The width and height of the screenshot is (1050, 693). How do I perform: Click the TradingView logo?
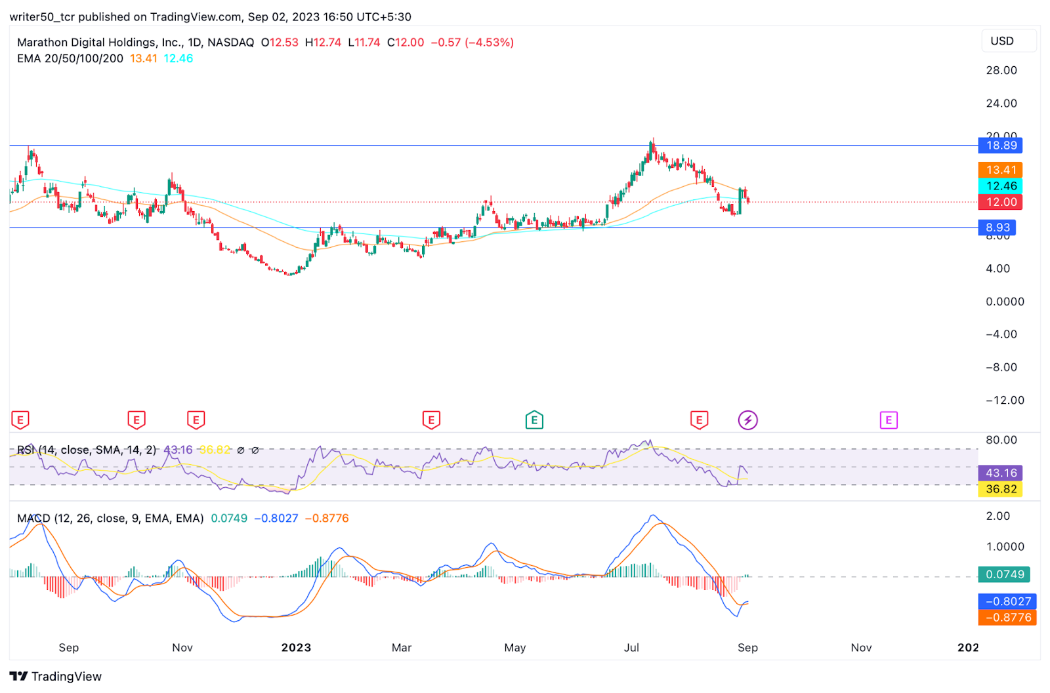(x=56, y=676)
